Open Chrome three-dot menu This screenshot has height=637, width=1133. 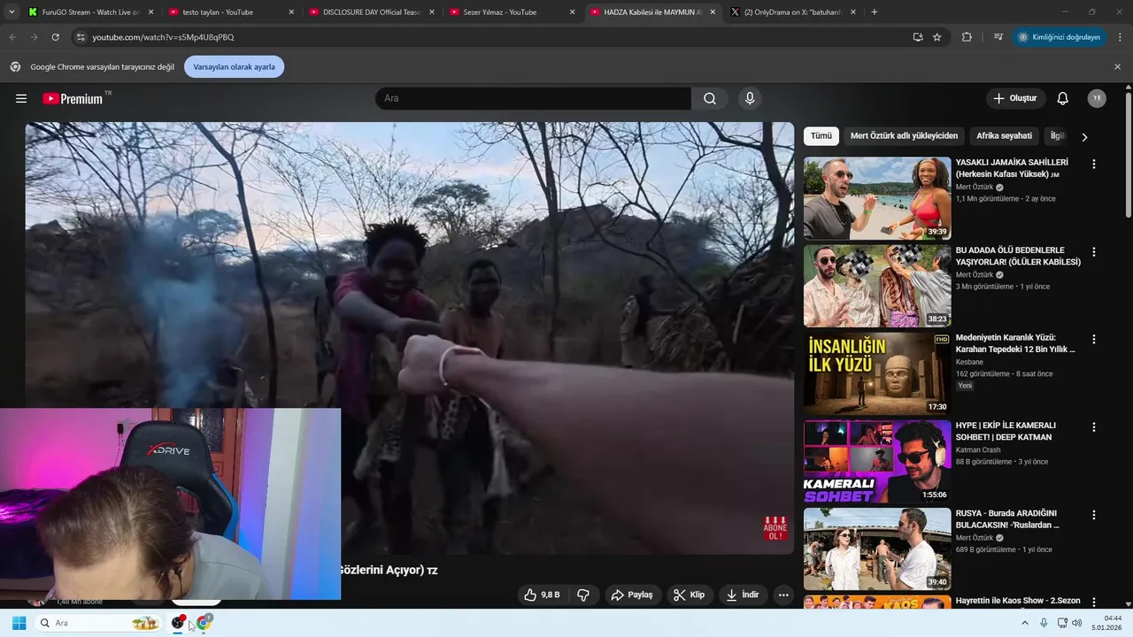(1121, 37)
